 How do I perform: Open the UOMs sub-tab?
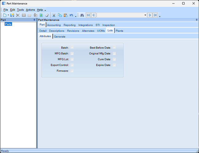[x=101, y=31]
